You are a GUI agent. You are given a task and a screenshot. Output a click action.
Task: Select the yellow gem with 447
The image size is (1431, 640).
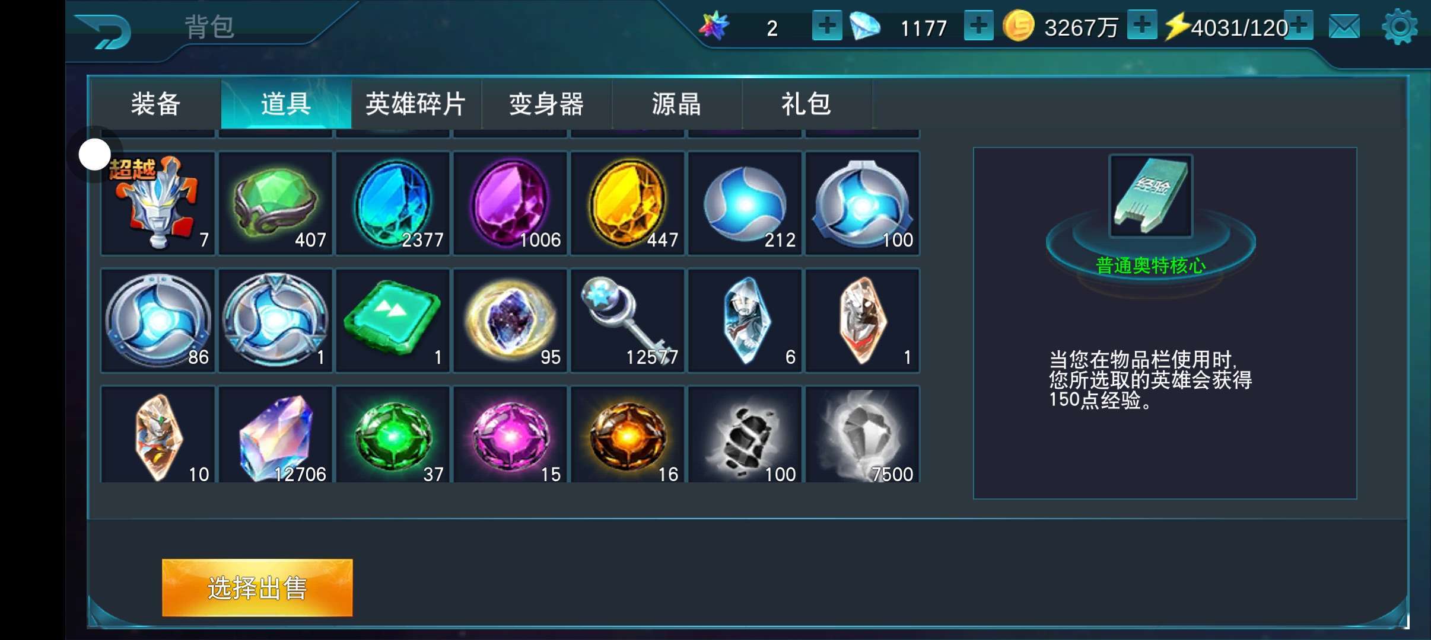point(628,203)
